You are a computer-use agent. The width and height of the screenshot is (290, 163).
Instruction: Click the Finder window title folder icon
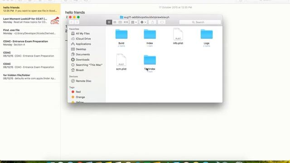pos(121,17)
